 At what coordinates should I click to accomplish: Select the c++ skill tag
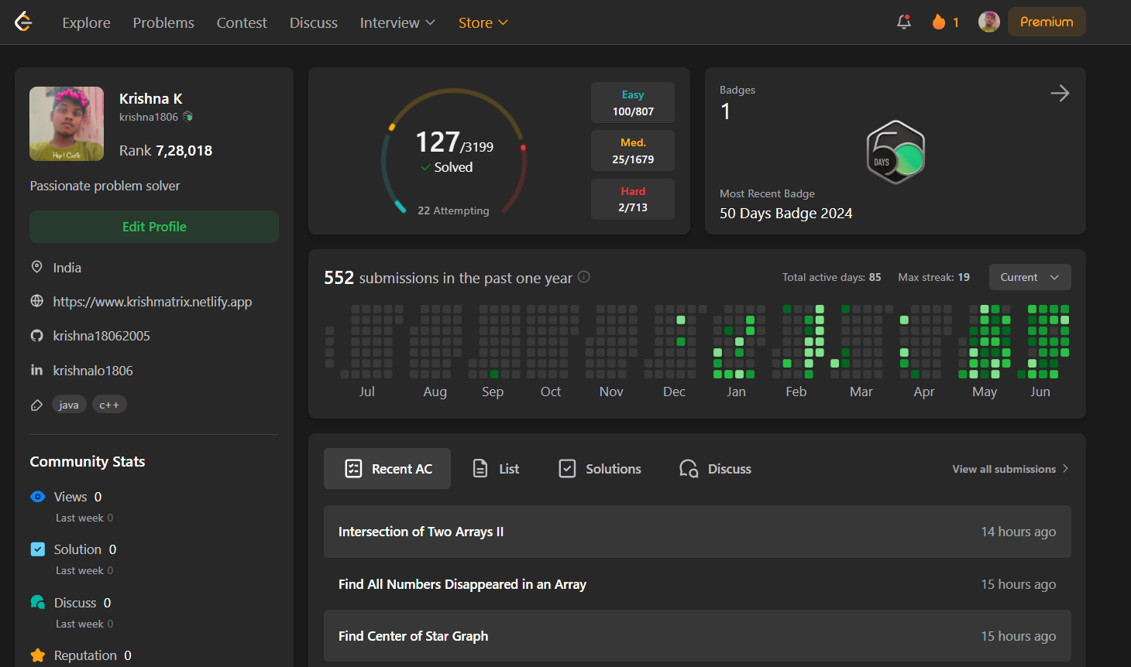109,405
